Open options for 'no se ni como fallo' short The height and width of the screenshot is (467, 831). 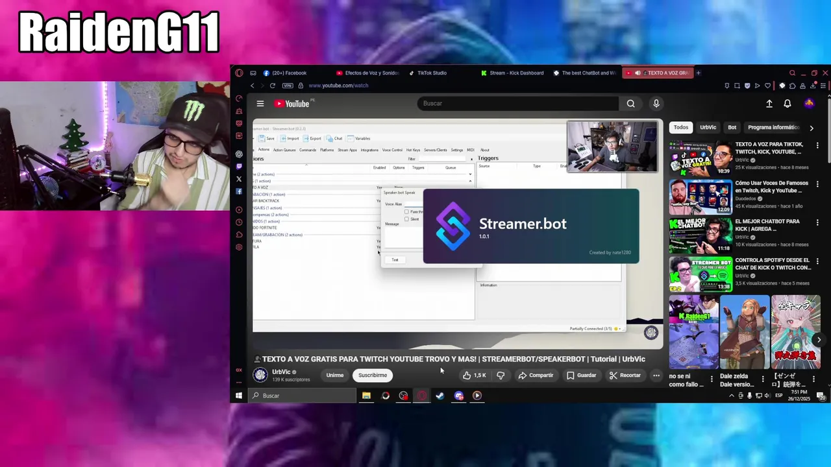(712, 378)
